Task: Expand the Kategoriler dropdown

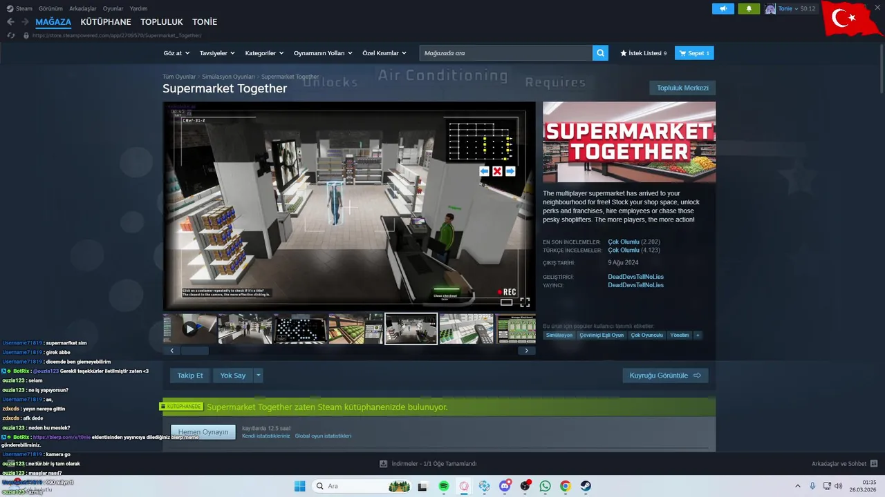Action: [x=264, y=53]
